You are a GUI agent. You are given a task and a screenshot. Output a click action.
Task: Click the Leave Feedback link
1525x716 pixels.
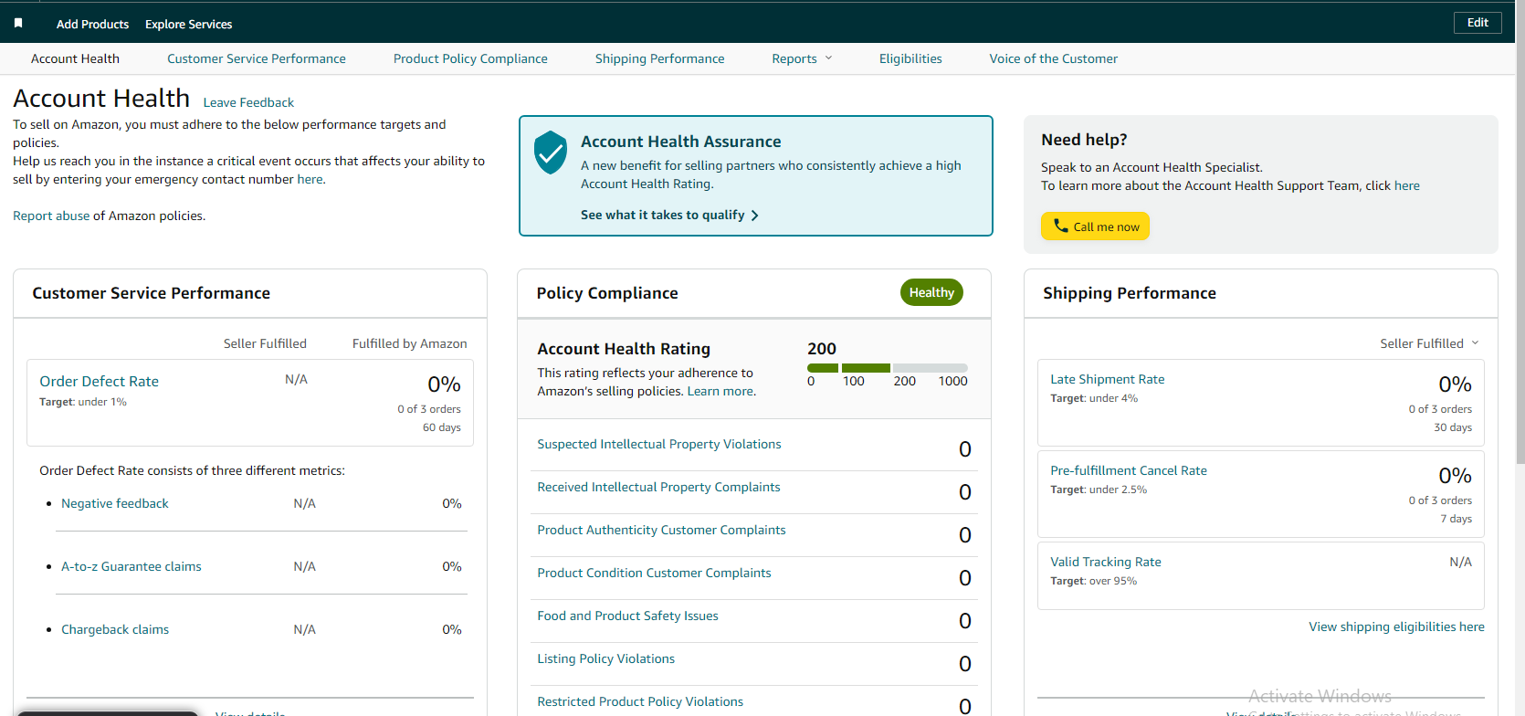(248, 102)
